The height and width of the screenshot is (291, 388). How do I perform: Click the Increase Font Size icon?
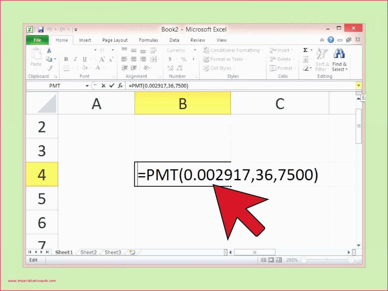point(102,59)
